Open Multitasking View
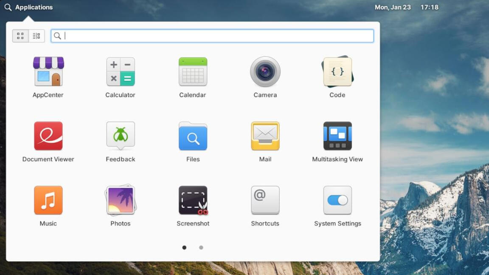 [x=337, y=136]
